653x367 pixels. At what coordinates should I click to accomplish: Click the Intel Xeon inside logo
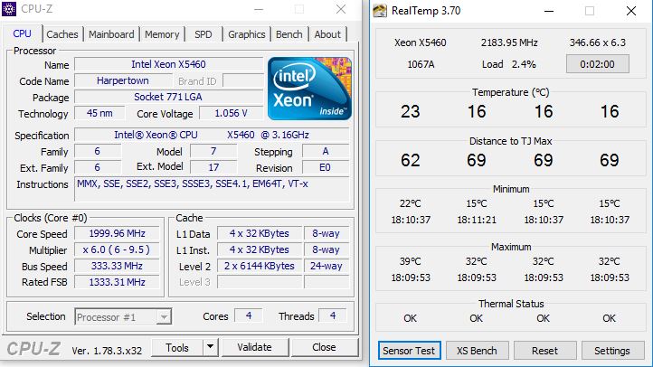(310, 89)
